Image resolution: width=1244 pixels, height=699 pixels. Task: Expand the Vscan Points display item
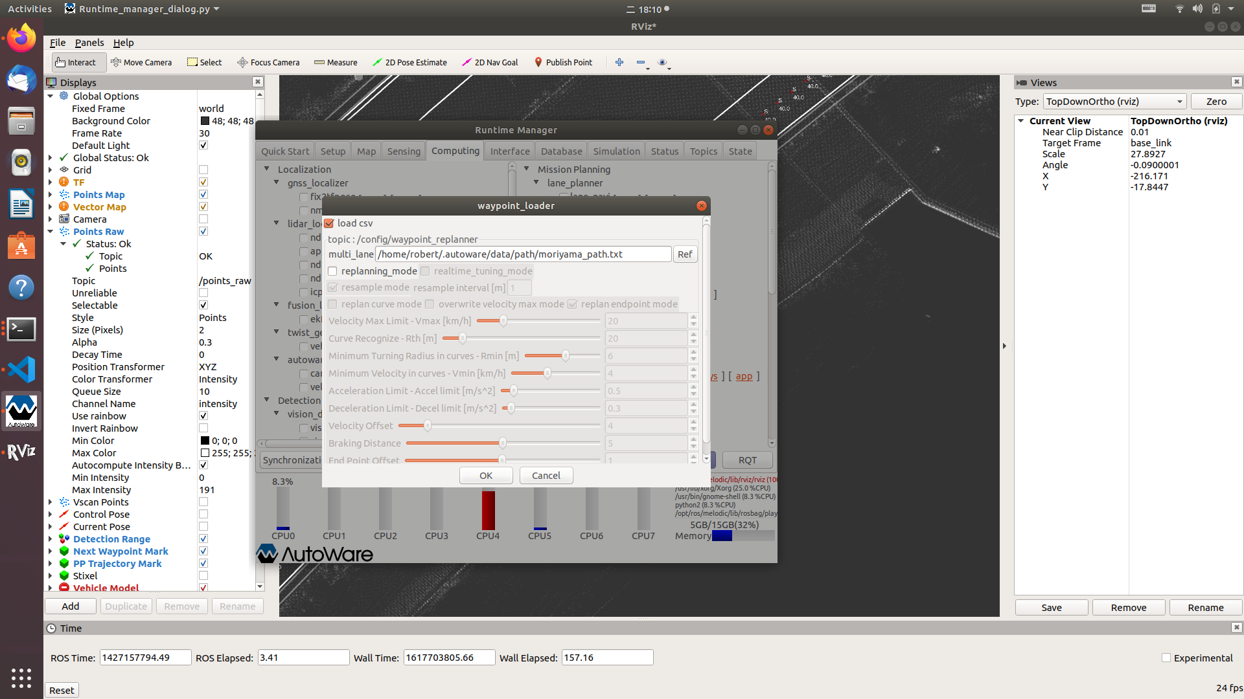click(x=51, y=502)
